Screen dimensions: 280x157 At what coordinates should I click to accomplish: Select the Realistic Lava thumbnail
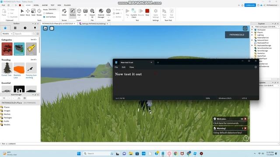click(19, 68)
